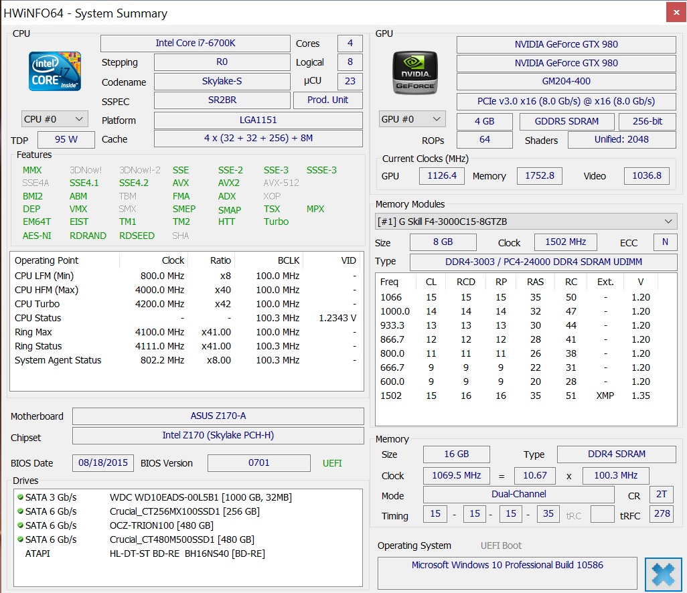Image resolution: width=687 pixels, height=593 pixels.
Task: Select the GM204-400 GPU chip field
Action: [566, 82]
